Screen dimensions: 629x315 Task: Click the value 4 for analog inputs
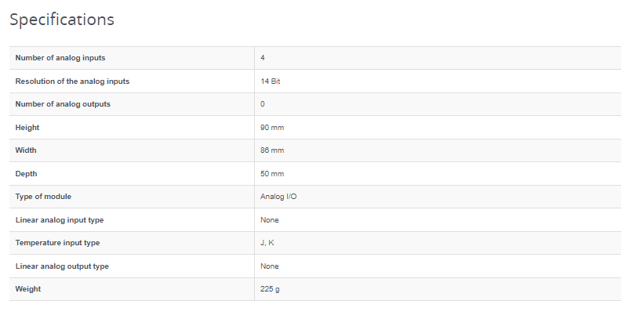[x=263, y=58]
